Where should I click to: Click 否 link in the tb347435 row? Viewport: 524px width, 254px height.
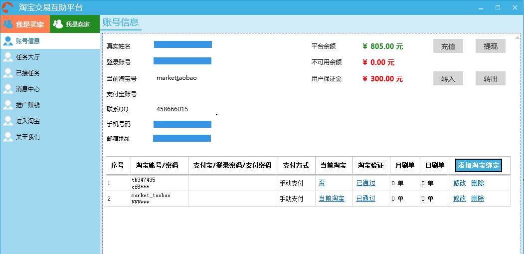(x=322, y=183)
